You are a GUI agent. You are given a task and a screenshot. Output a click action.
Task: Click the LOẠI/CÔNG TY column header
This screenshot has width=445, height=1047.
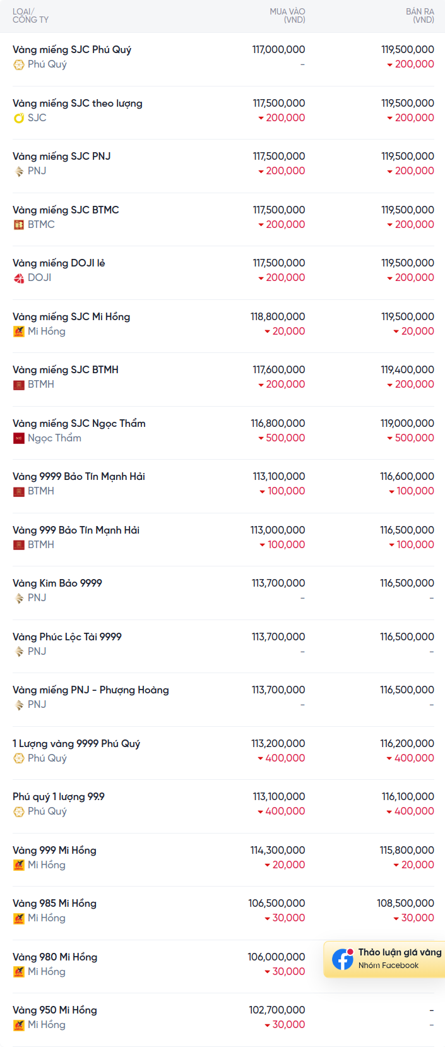[x=30, y=16]
